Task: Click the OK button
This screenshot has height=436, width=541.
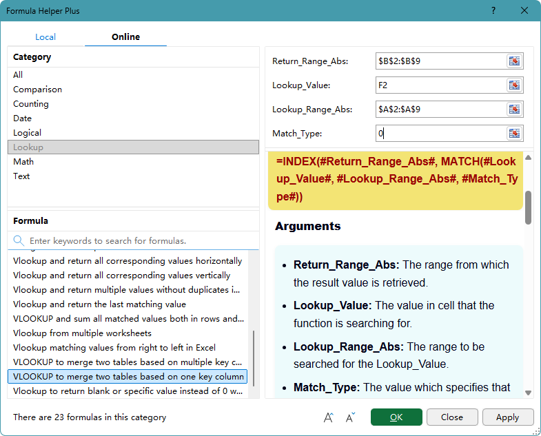Action: click(396, 417)
